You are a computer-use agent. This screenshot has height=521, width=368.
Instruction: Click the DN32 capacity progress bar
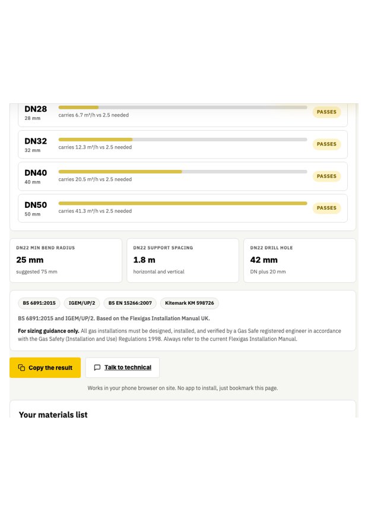pos(183,140)
